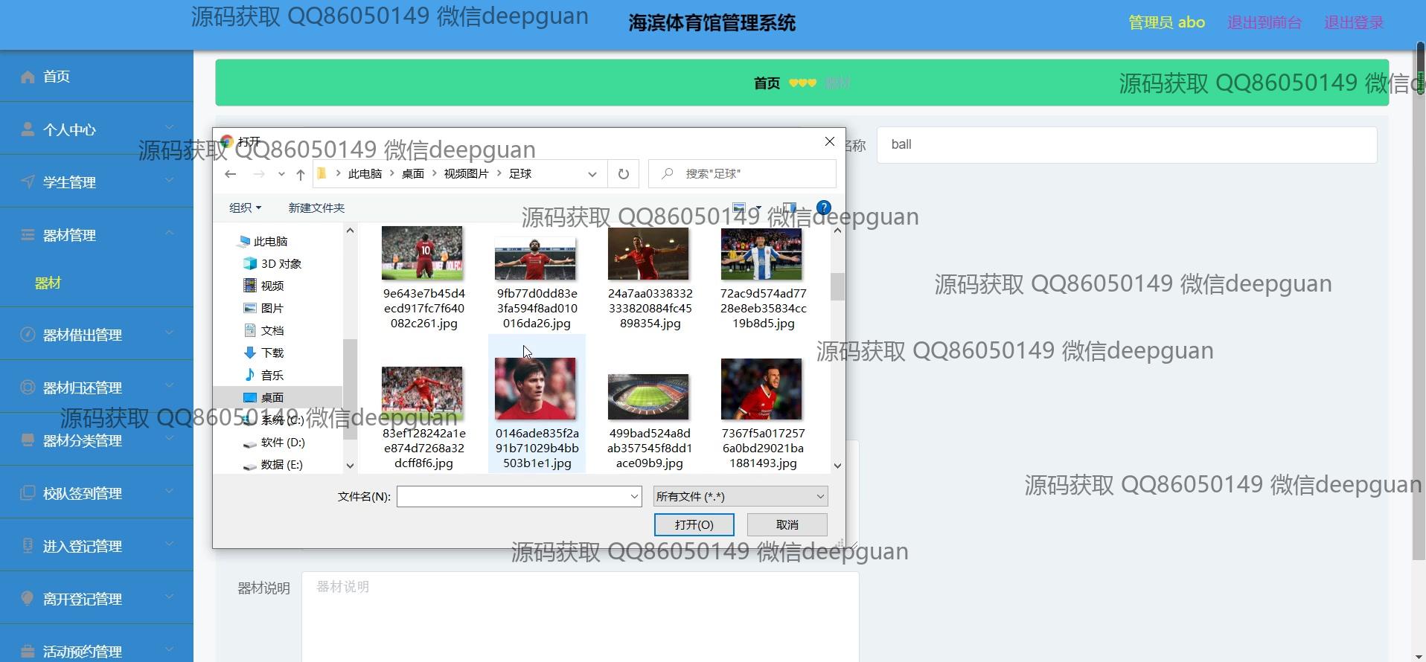The image size is (1426, 662).
Task: Open 3D 对象 folder in tree
Action: [280, 263]
